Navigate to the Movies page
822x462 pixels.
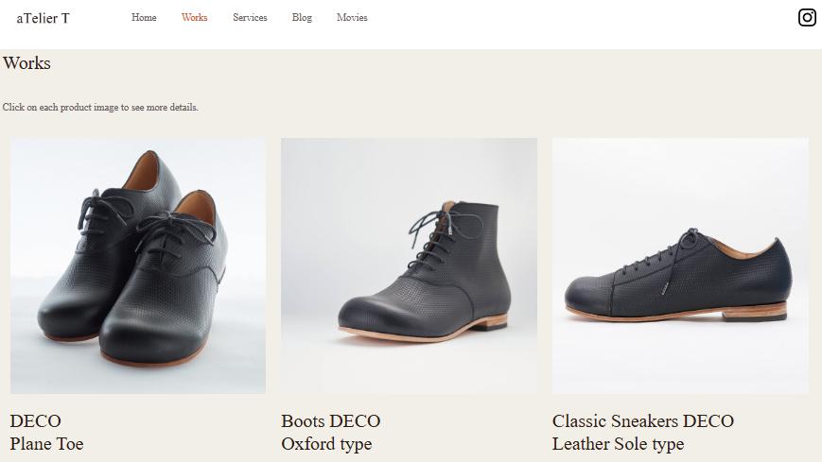tap(352, 17)
